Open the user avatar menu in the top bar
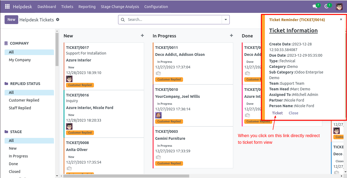Viewport: 347px width, 178px height. 339,6
